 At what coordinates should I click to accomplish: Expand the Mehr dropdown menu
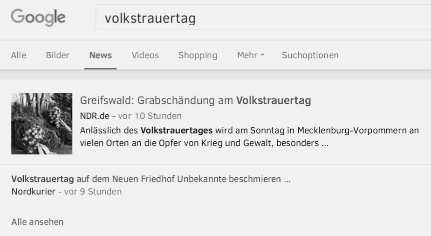tap(251, 56)
